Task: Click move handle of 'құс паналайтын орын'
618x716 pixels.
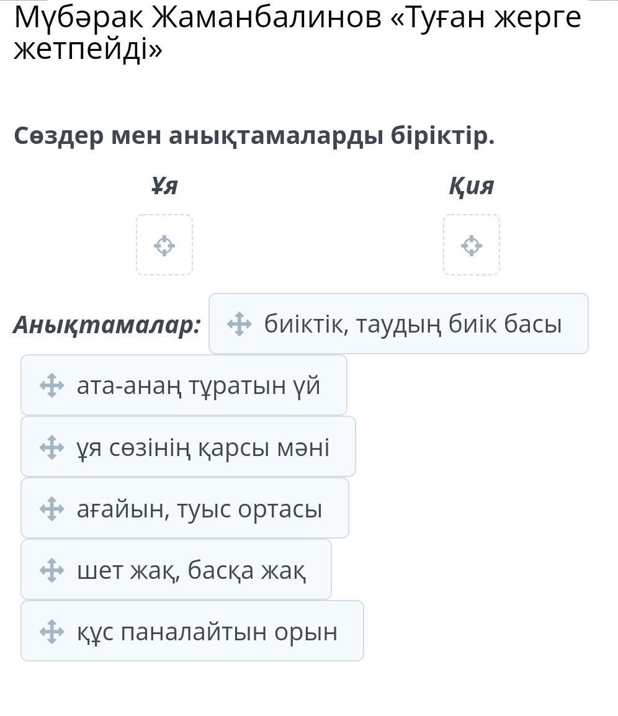Action: click(x=52, y=631)
